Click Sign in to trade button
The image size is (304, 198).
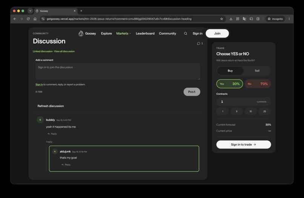(244, 145)
